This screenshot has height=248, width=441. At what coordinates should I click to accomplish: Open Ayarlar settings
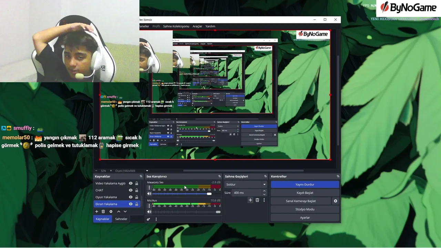click(x=305, y=218)
